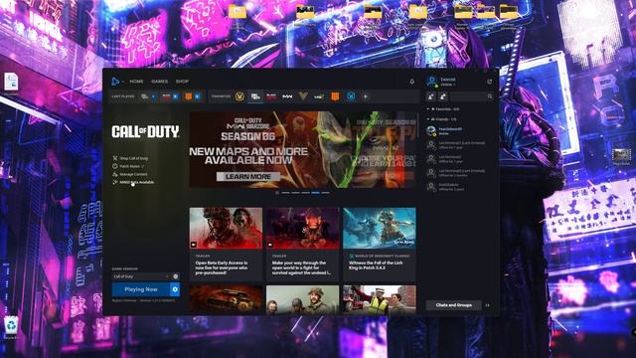The width and height of the screenshot is (636, 358).
Task: Open the Lich King Patch news card
Action: click(x=380, y=245)
